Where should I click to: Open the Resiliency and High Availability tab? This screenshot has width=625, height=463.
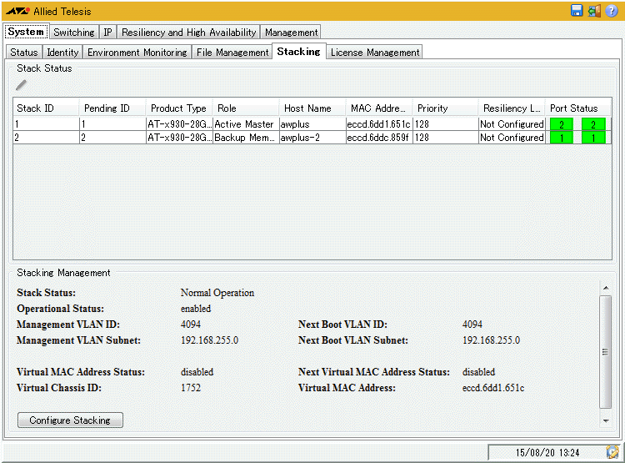point(188,32)
